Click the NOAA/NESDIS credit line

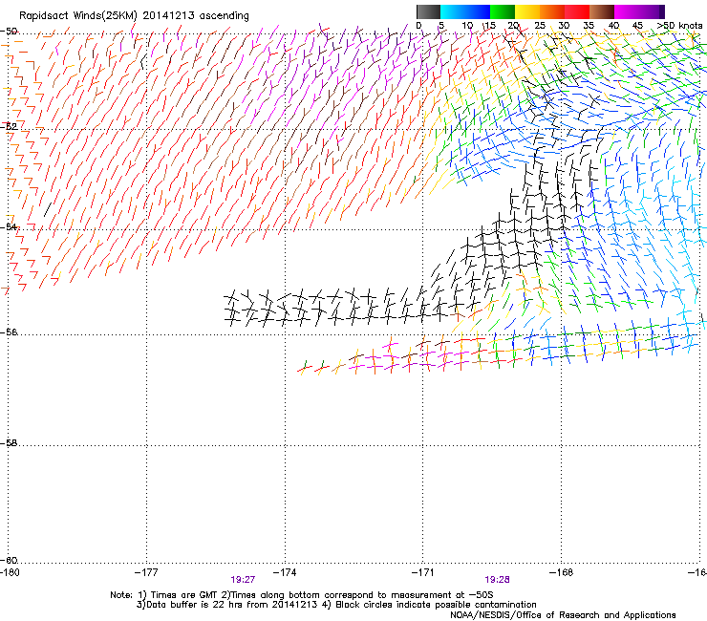coord(563,615)
